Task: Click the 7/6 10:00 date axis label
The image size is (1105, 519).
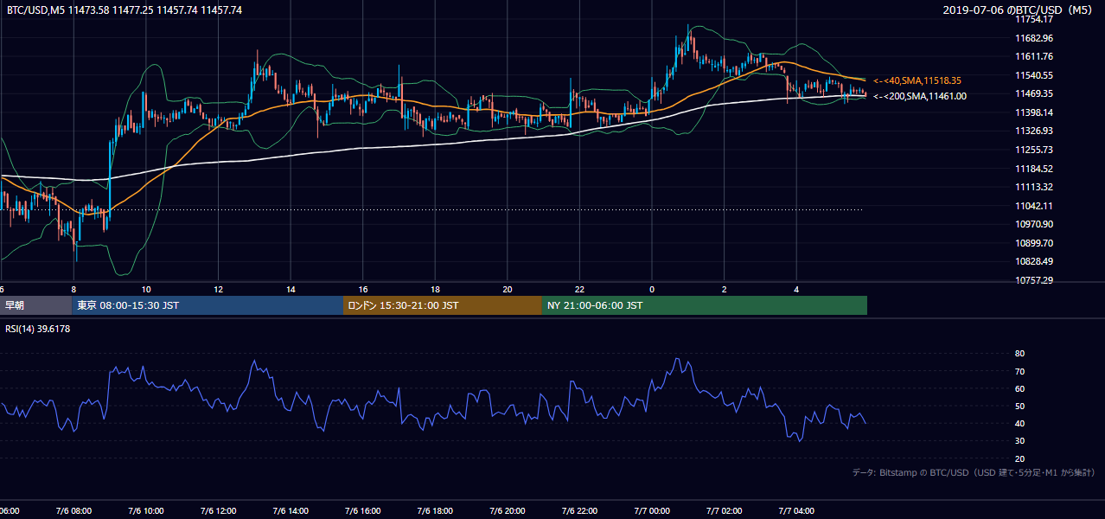Action: tap(146, 510)
